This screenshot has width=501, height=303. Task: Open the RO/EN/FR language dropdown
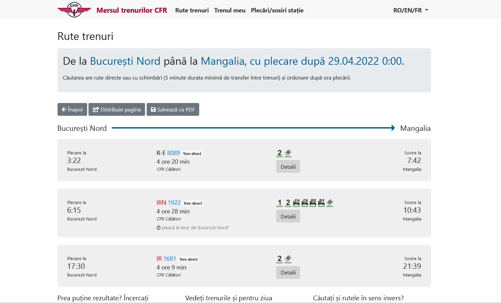410,10
